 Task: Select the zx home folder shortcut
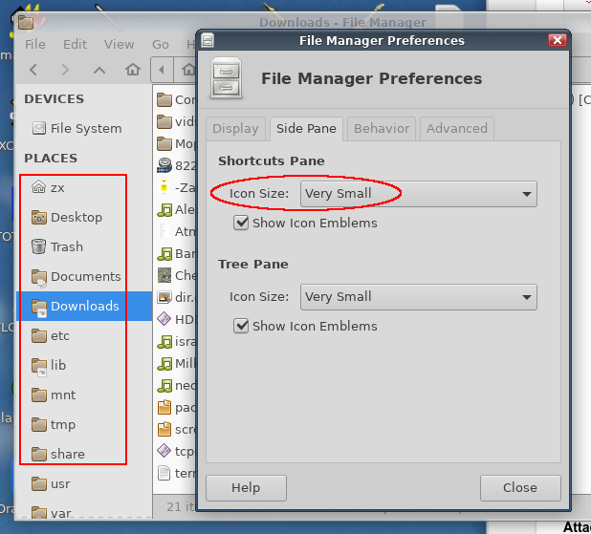pyautogui.click(x=57, y=187)
